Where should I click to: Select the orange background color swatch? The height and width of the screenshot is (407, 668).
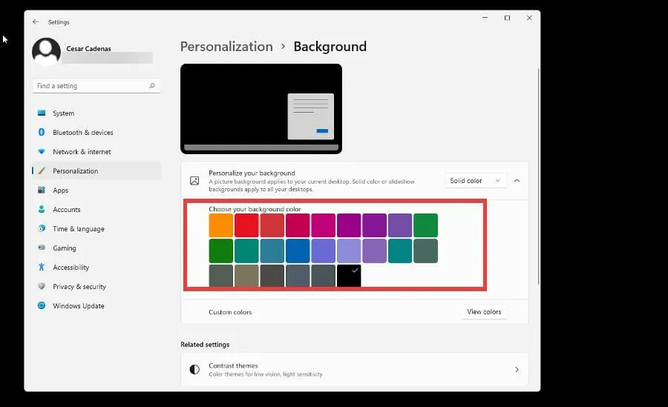(221, 225)
